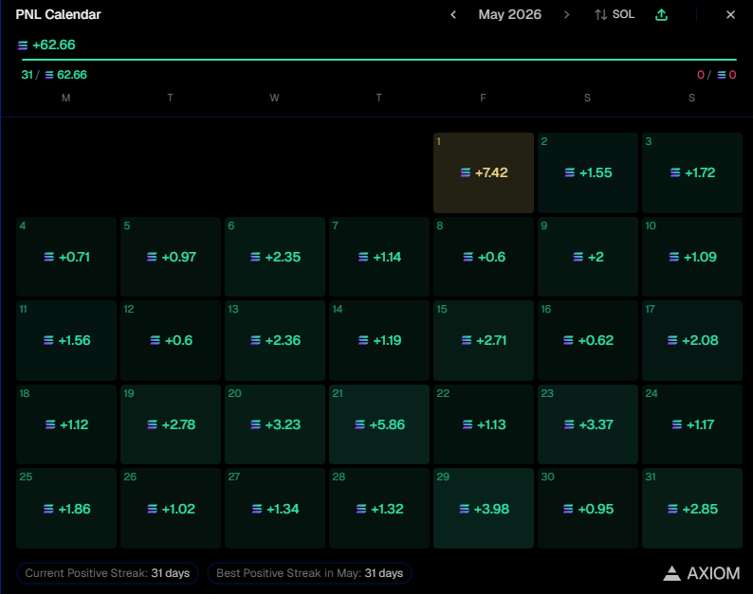753x594 pixels.
Task: Go to the previous month
Action: click(x=453, y=15)
